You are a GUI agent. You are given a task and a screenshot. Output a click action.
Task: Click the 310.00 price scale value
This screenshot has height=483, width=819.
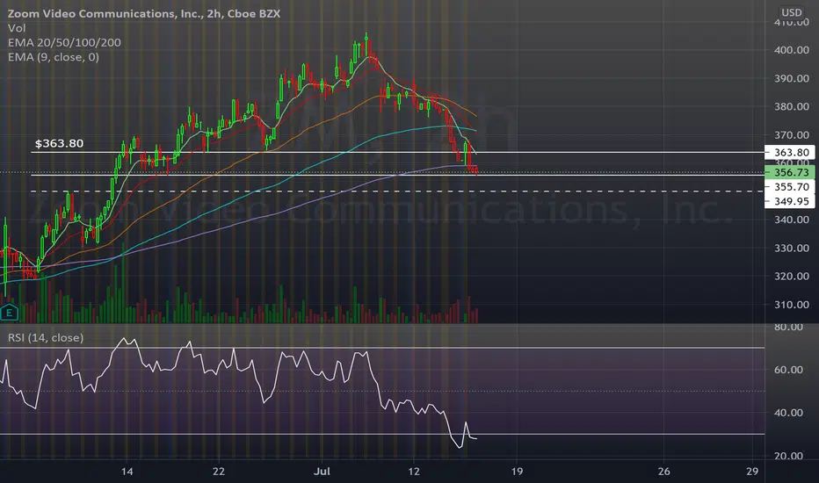[x=792, y=305]
